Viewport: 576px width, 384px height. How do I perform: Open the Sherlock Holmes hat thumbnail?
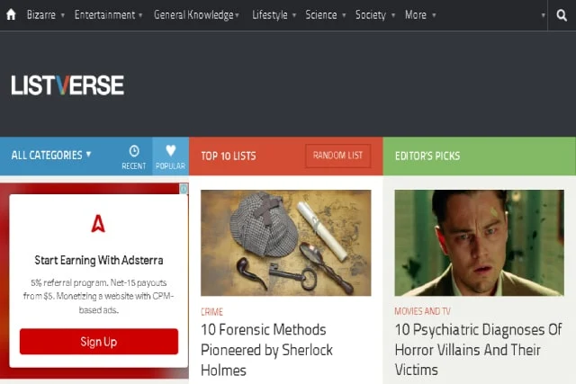[x=286, y=243]
